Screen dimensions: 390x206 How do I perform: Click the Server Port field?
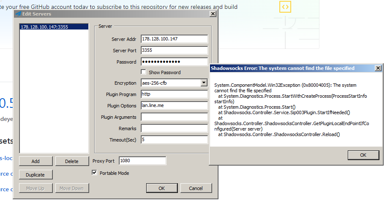click(x=174, y=50)
